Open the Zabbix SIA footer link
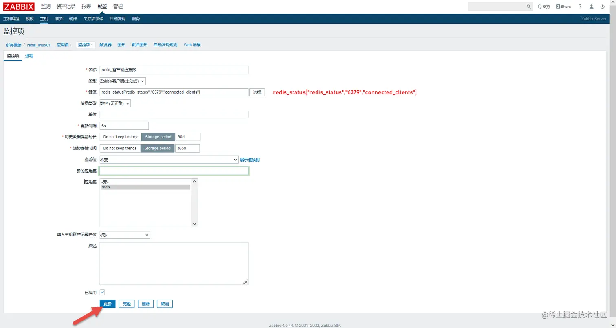 [332, 325]
